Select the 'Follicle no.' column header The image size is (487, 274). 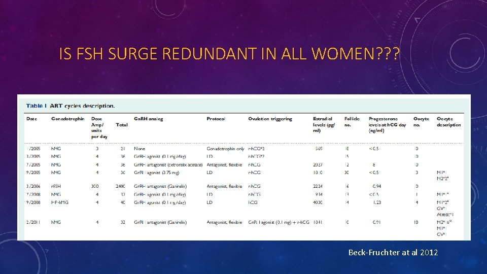click(352, 122)
